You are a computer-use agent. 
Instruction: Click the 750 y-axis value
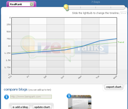tap(9, 39)
